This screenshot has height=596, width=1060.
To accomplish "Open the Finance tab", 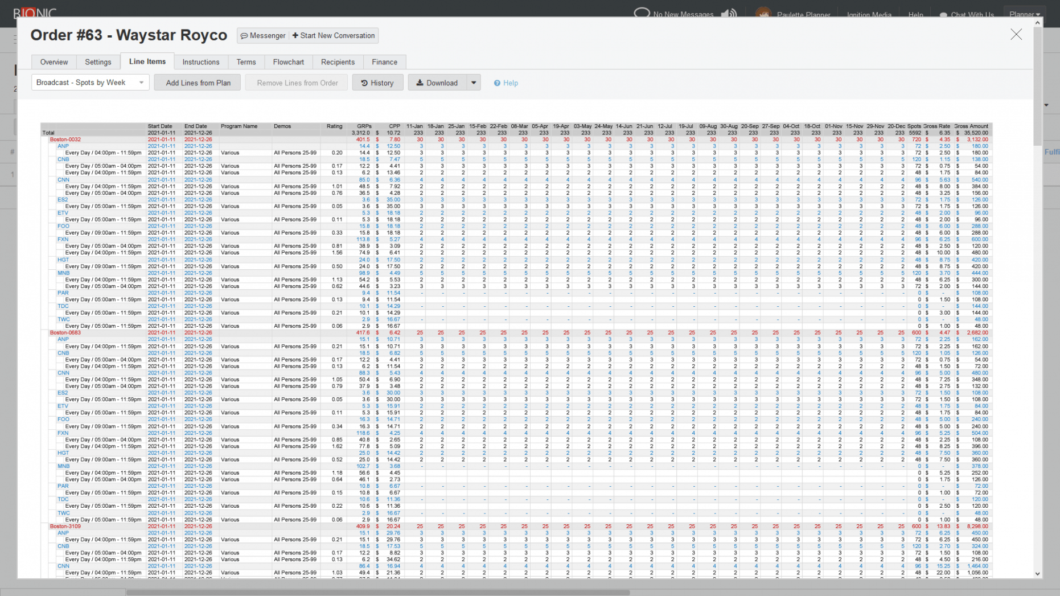I will (x=385, y=62).
